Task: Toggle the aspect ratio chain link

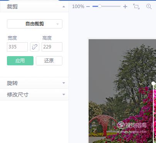Action: (35, 47)
